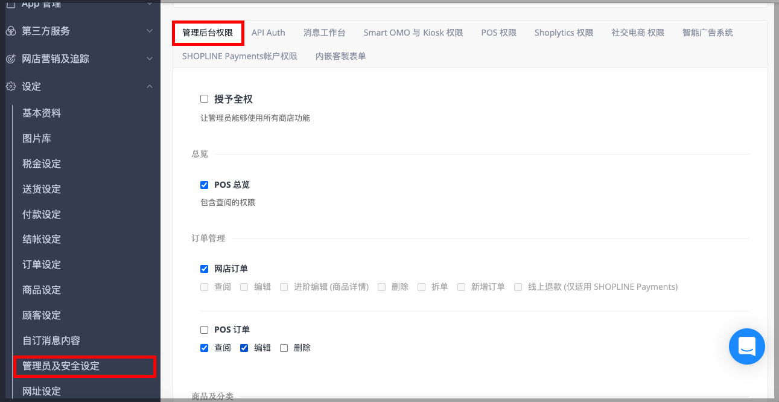Open the blue chat support bubble
The width and height of the screenshot is (779, 402).
(x=746, y=346)
